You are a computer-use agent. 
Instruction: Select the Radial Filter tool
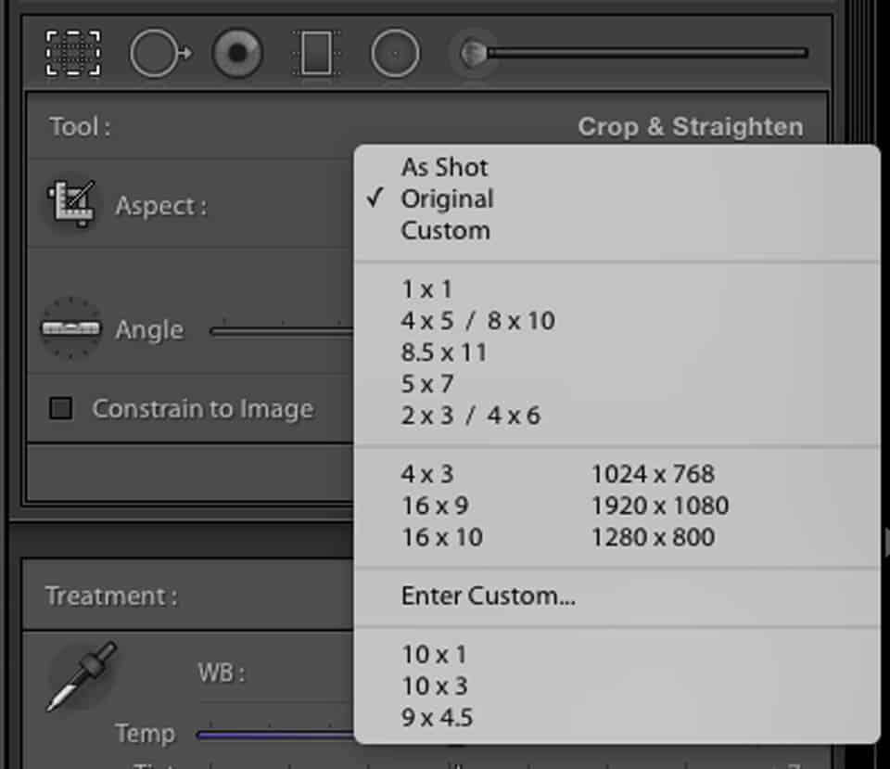click(396, 53)
